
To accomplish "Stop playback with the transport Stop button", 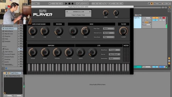I will [x=69, y=4].
